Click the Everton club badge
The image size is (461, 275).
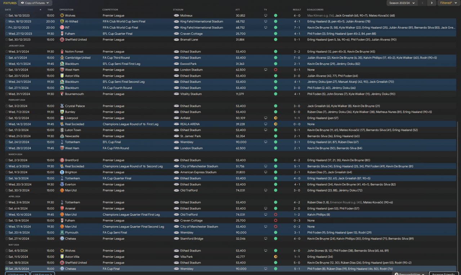click(62, 184)
